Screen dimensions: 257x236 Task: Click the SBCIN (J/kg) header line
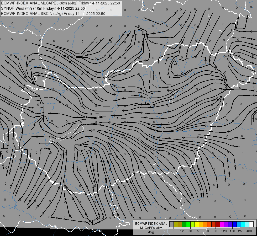coord(53,14)
